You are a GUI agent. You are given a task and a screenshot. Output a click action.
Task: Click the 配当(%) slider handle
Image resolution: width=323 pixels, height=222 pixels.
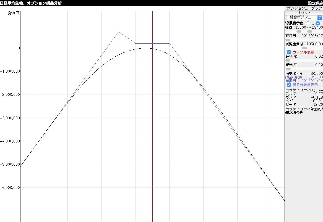pos(288,69)
